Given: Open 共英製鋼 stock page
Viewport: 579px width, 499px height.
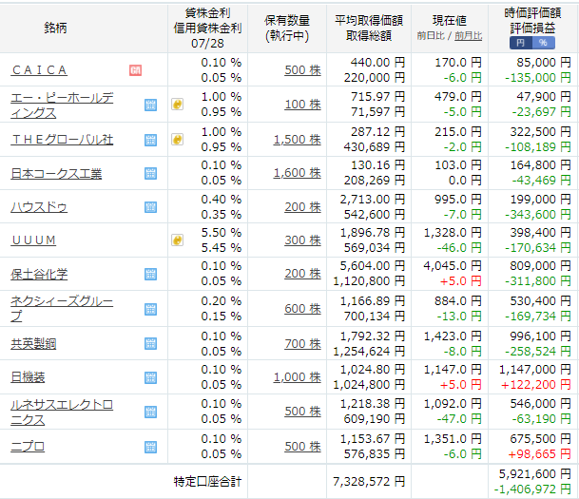Looking at the screenshot, I should click(33, 344).
